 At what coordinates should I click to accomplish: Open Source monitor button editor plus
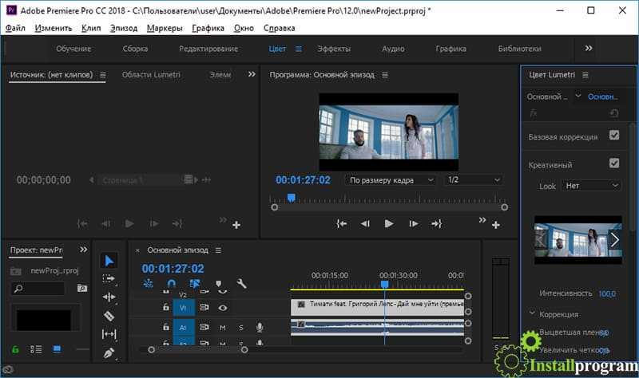pyautogui.click(x=236, y=225)
